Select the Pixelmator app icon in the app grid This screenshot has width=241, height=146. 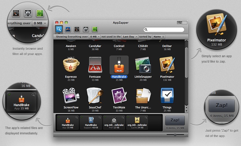(167, 65)
